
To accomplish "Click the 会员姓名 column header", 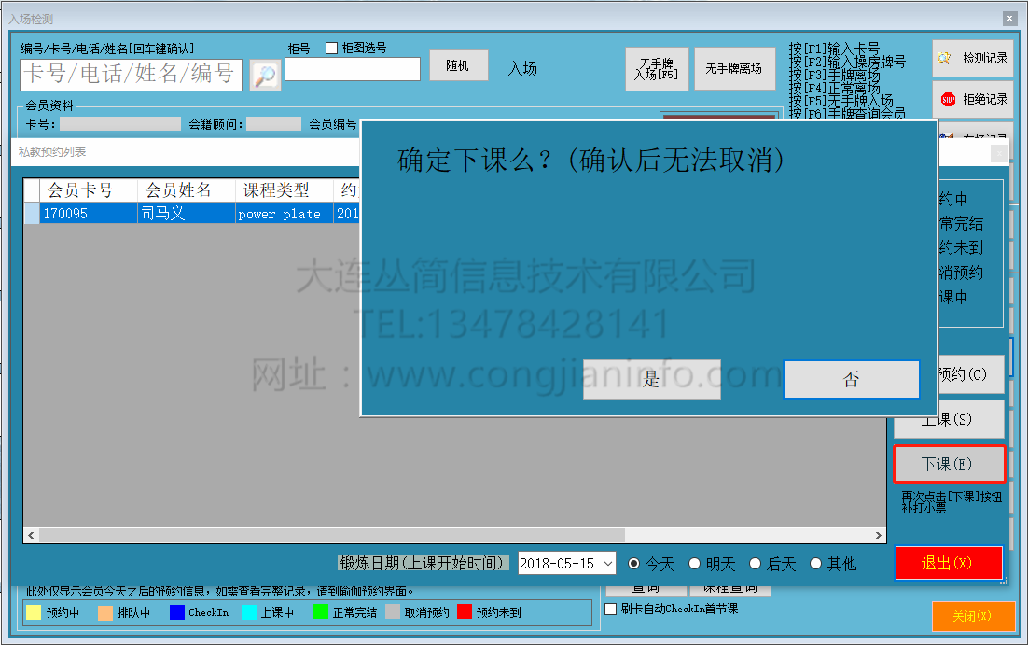I will tap(187, 190).
